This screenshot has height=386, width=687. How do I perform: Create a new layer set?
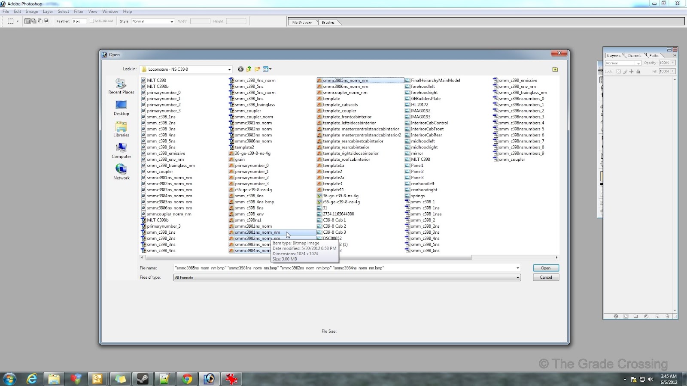636,317
